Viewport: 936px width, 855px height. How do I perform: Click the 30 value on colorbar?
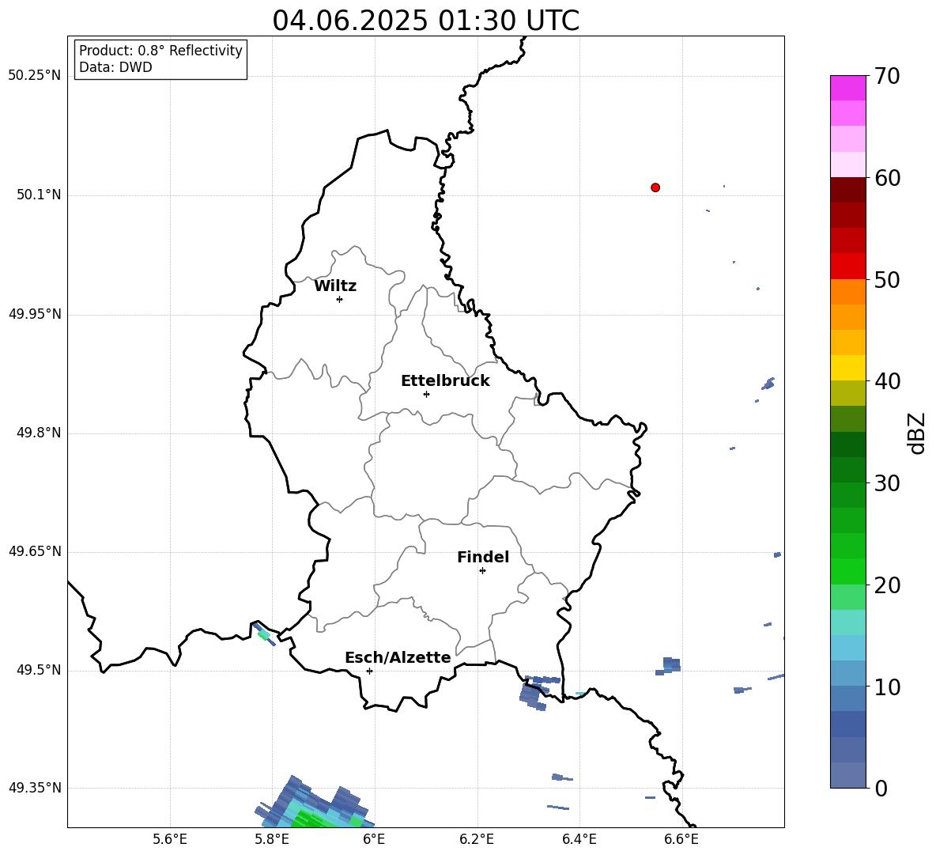click(x=887, y=483)
